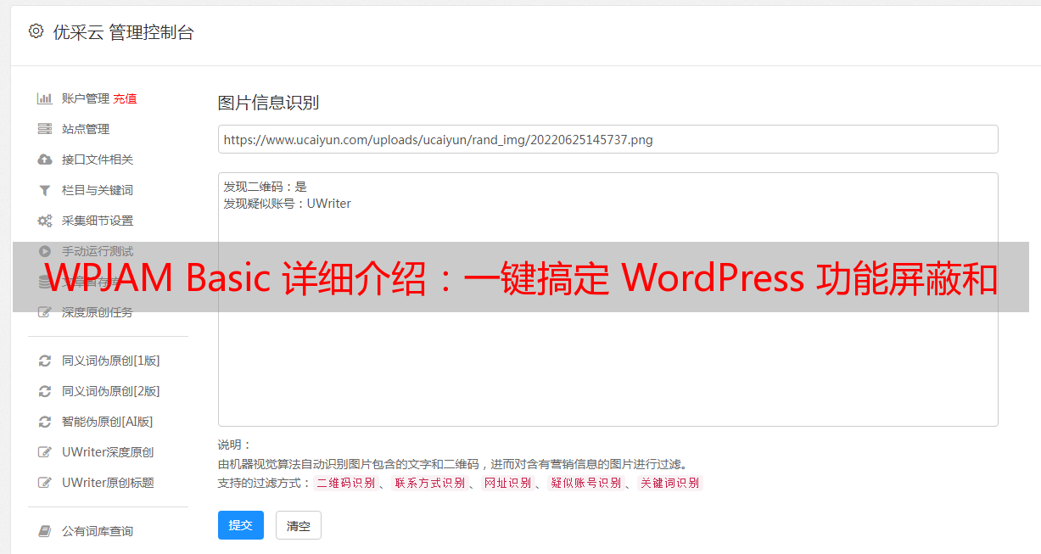Click the bar chart icon for 账户管理
This screenshot has height=554, width=1041.
pos(45,98)
